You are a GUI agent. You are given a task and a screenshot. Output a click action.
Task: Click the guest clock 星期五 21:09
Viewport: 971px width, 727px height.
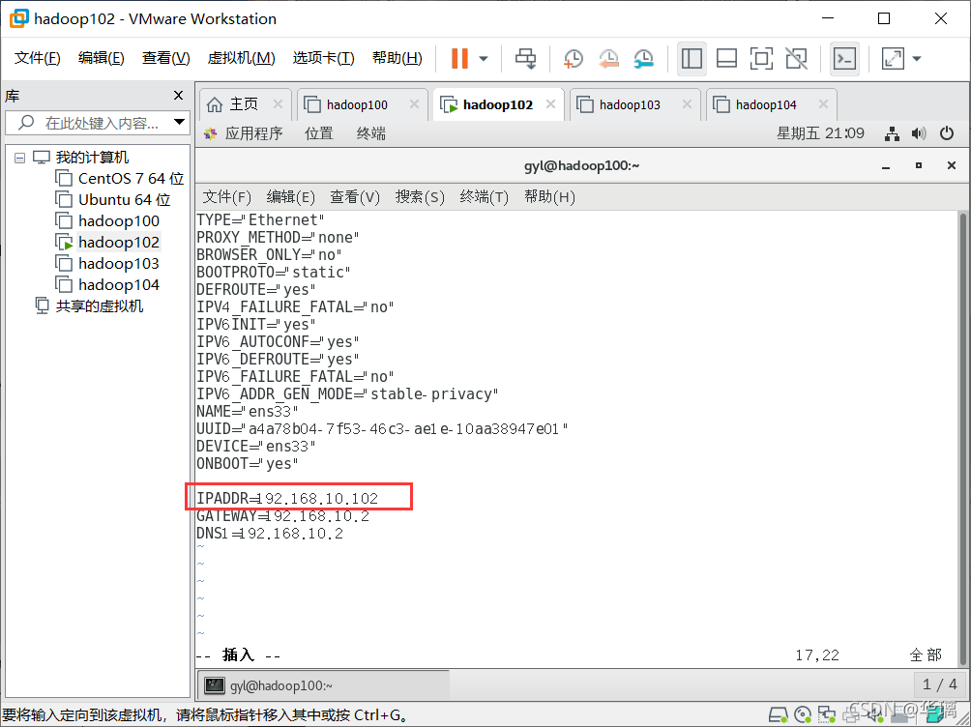820,133
